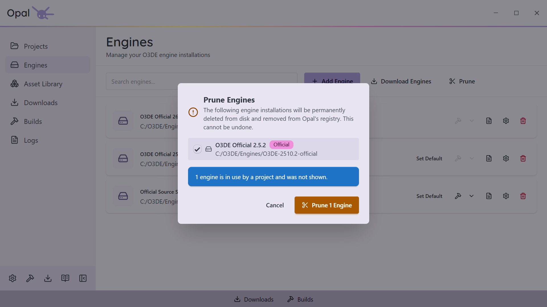Open Asset Library in the sidebar
The height and width of the screenshot is (307, 547).
(48, 84)
